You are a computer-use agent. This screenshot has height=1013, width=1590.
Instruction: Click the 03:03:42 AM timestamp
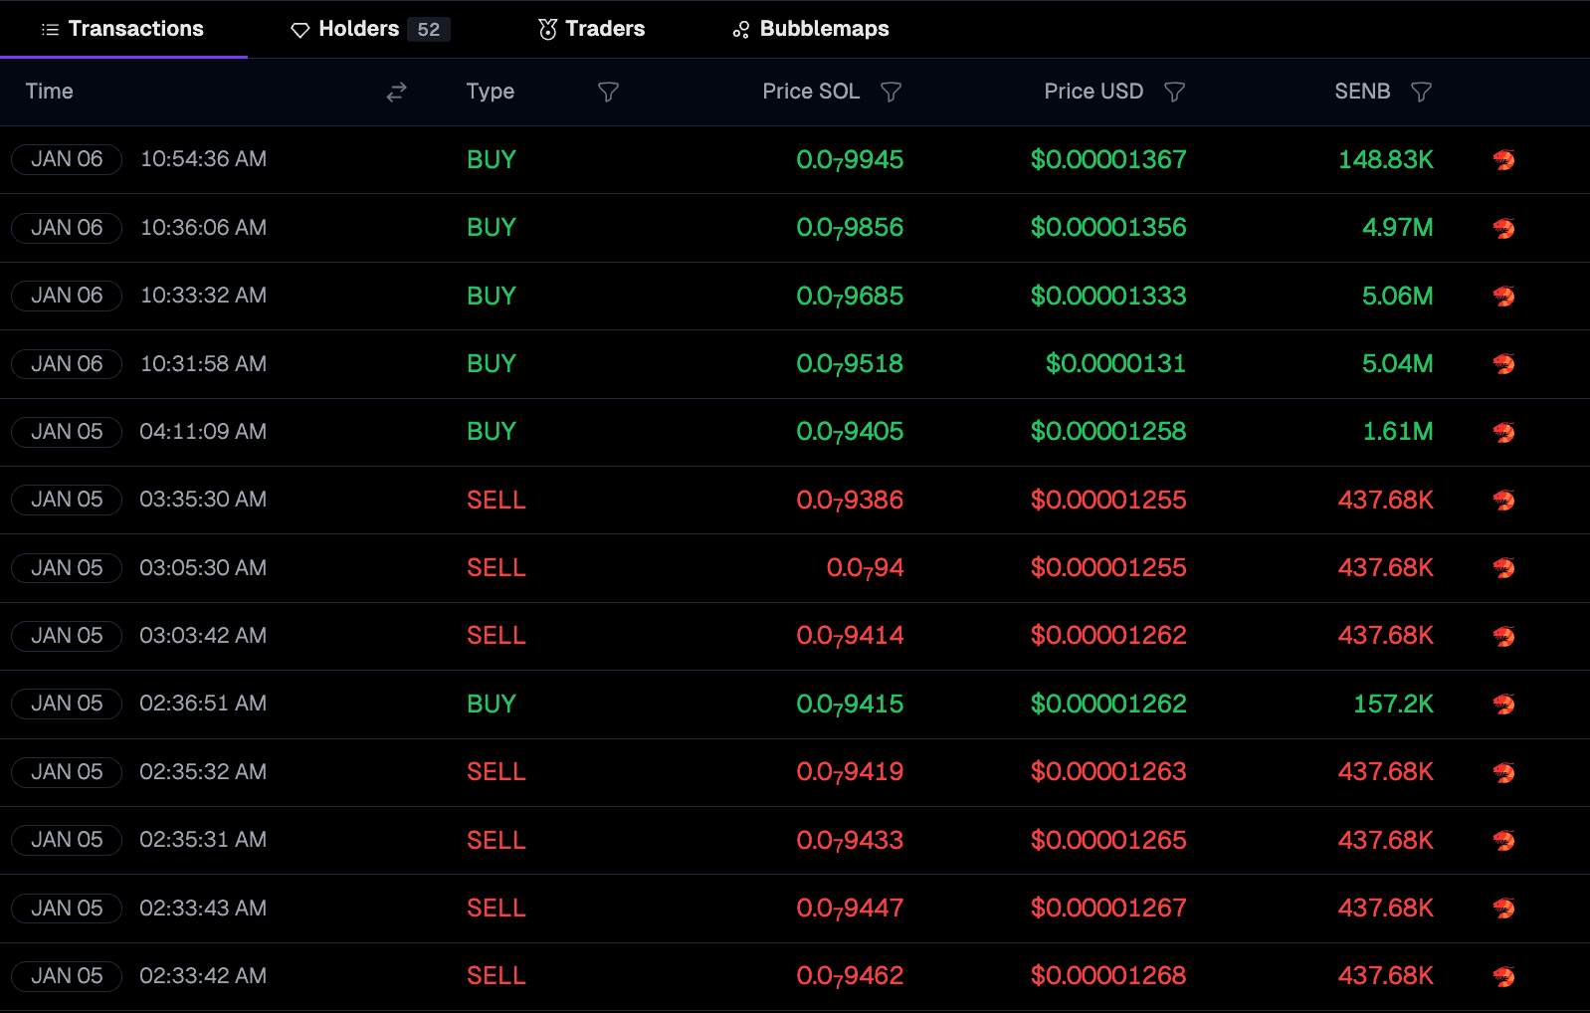click(x=203, y=636)
